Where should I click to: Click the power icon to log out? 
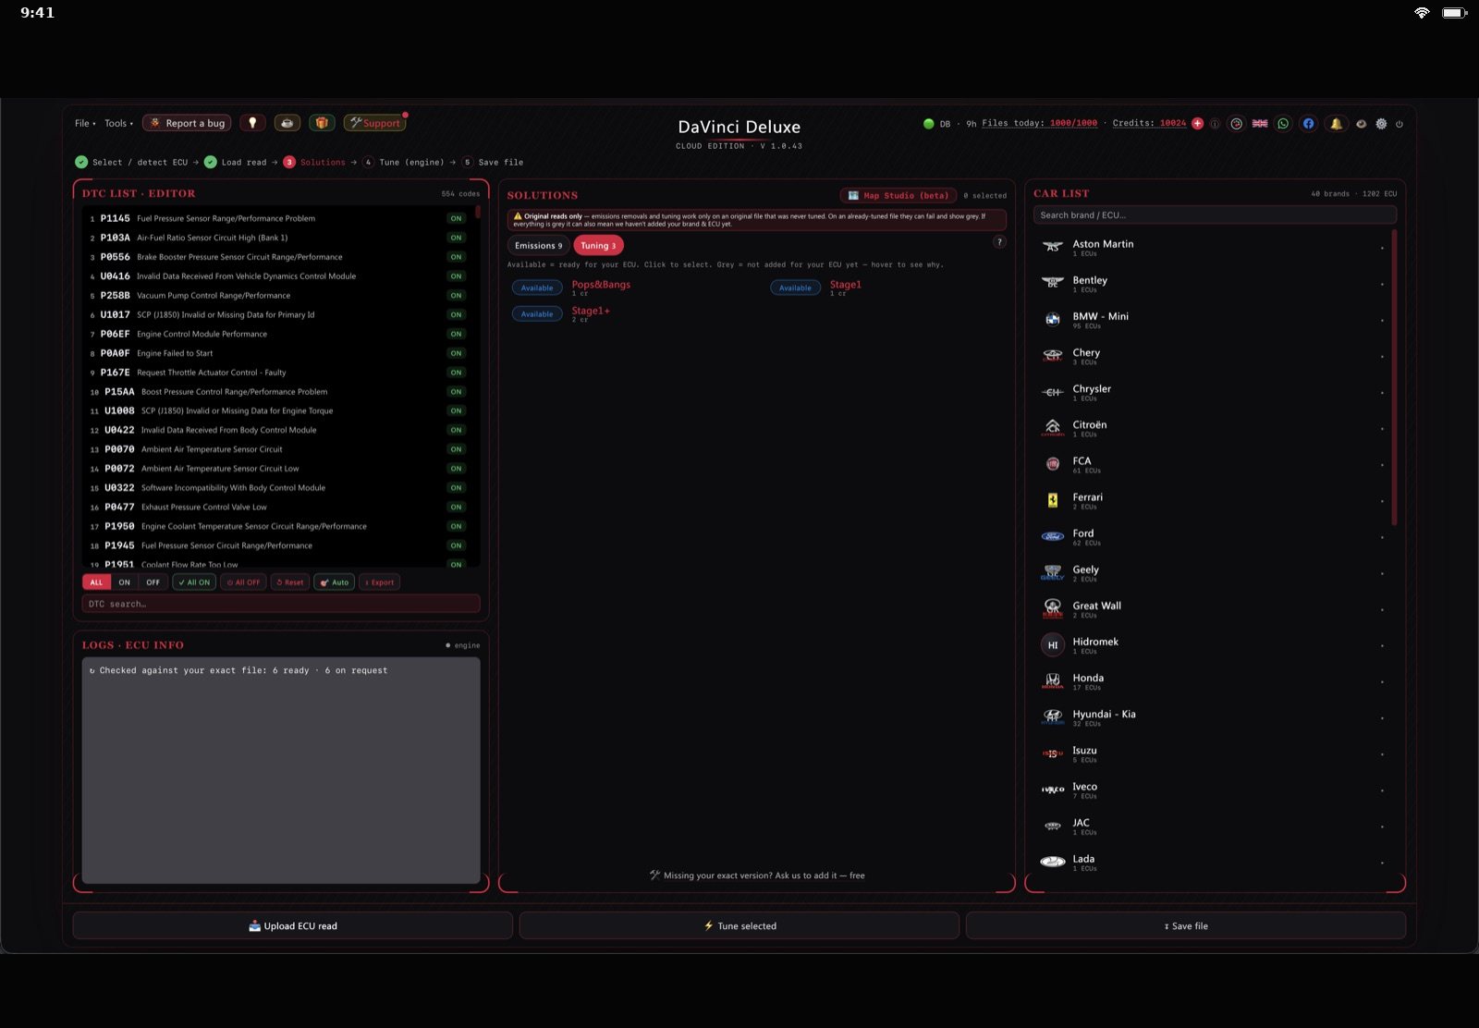pyautogui.click(x=1400, y=123)
